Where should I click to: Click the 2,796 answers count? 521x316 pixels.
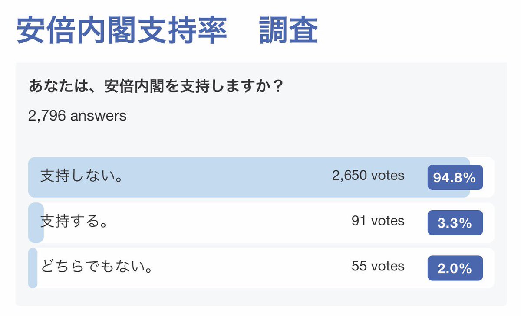pos(77,116)
